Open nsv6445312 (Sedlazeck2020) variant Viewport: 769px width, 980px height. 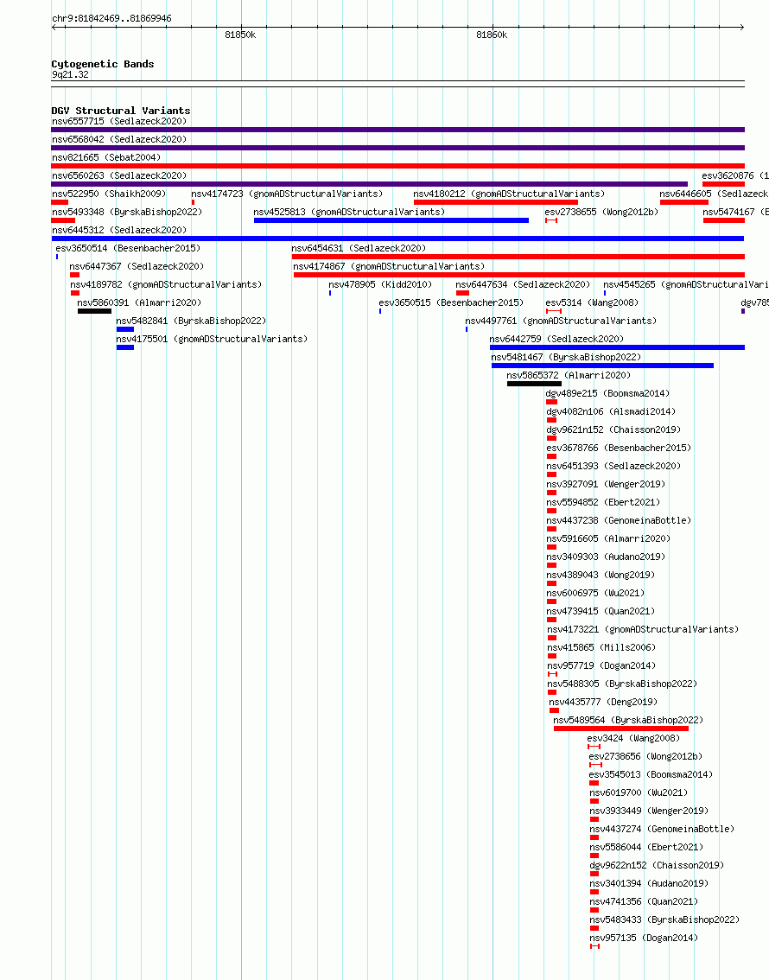coord(119,230)
